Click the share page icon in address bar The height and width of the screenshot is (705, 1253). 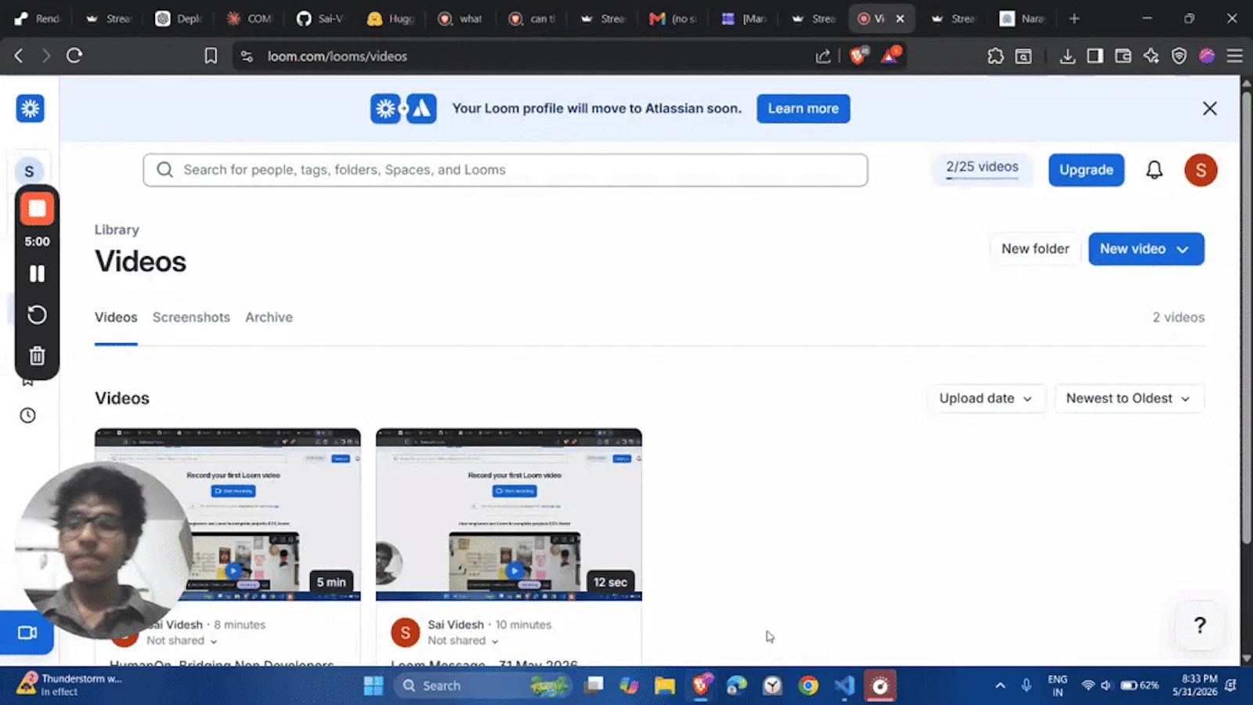pos(823,56)
